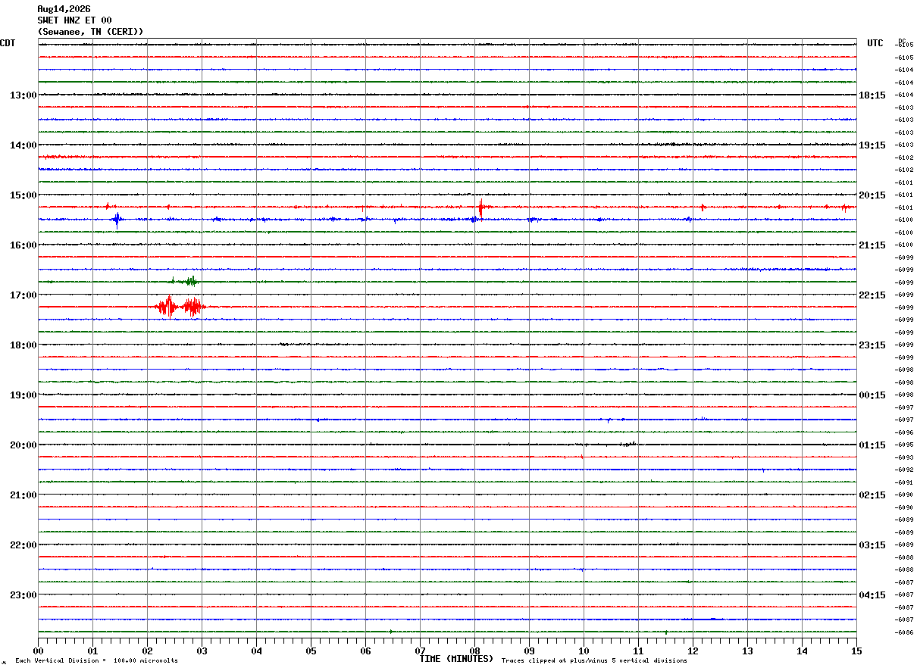The width and height of the screenshot is (917, 671).
Task: Click the Traces clipped at plus/minus 5 note
Action: click(594, 661)
